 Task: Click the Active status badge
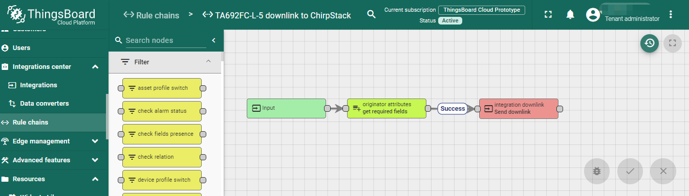coord(450,21)
